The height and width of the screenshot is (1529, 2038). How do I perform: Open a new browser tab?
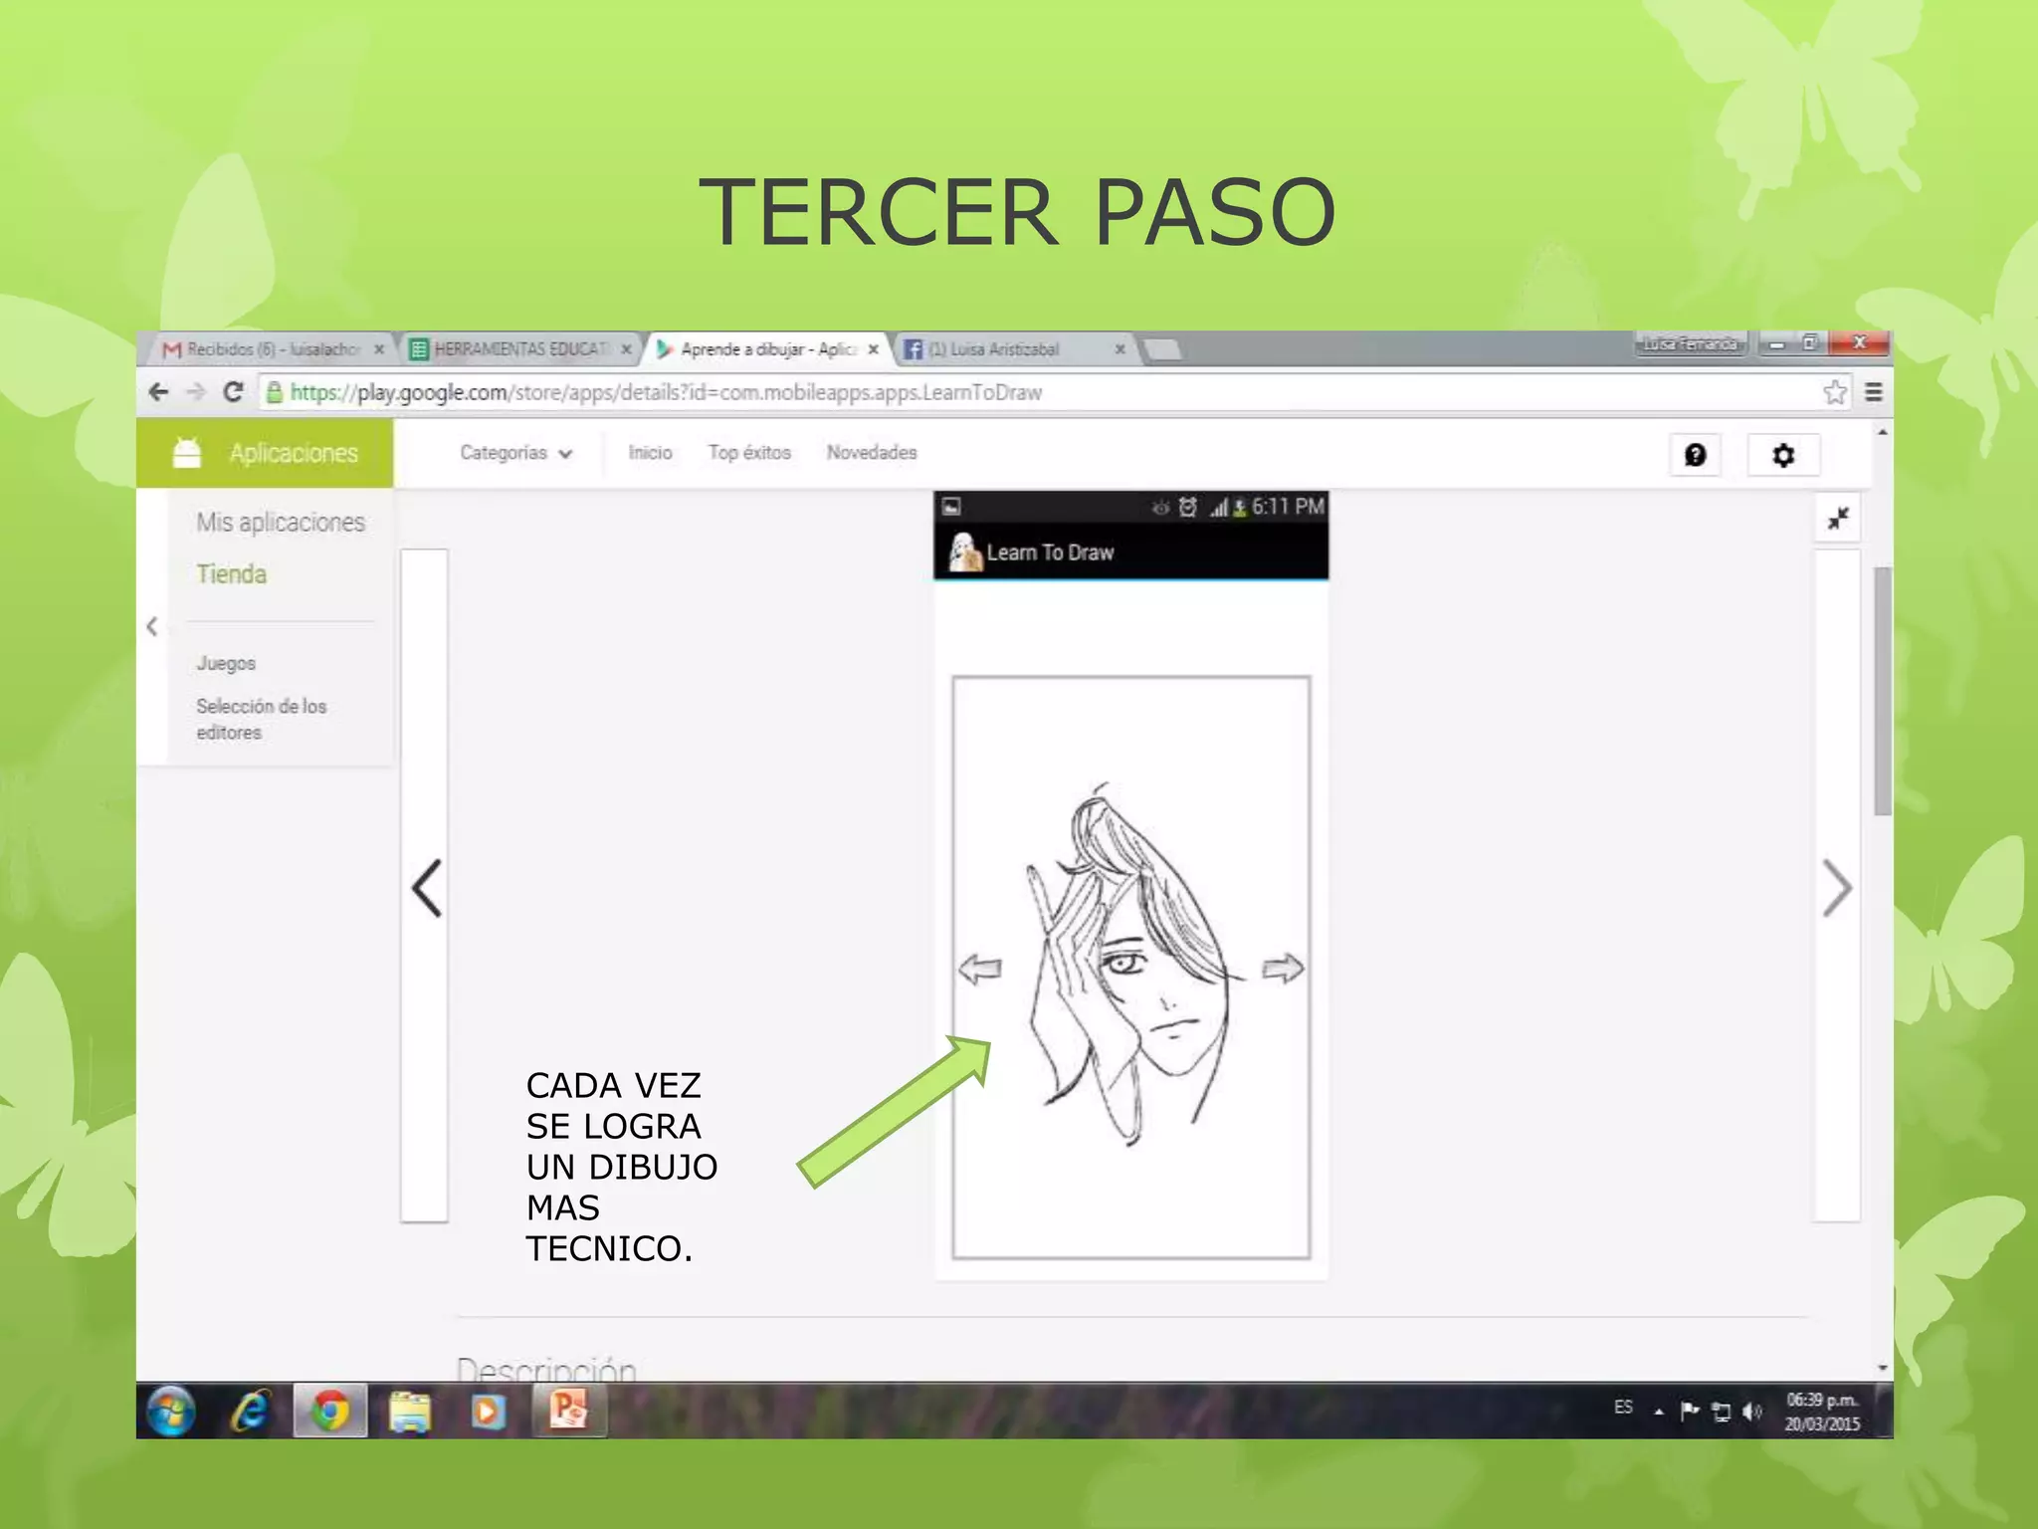[x=1161, y=349]
